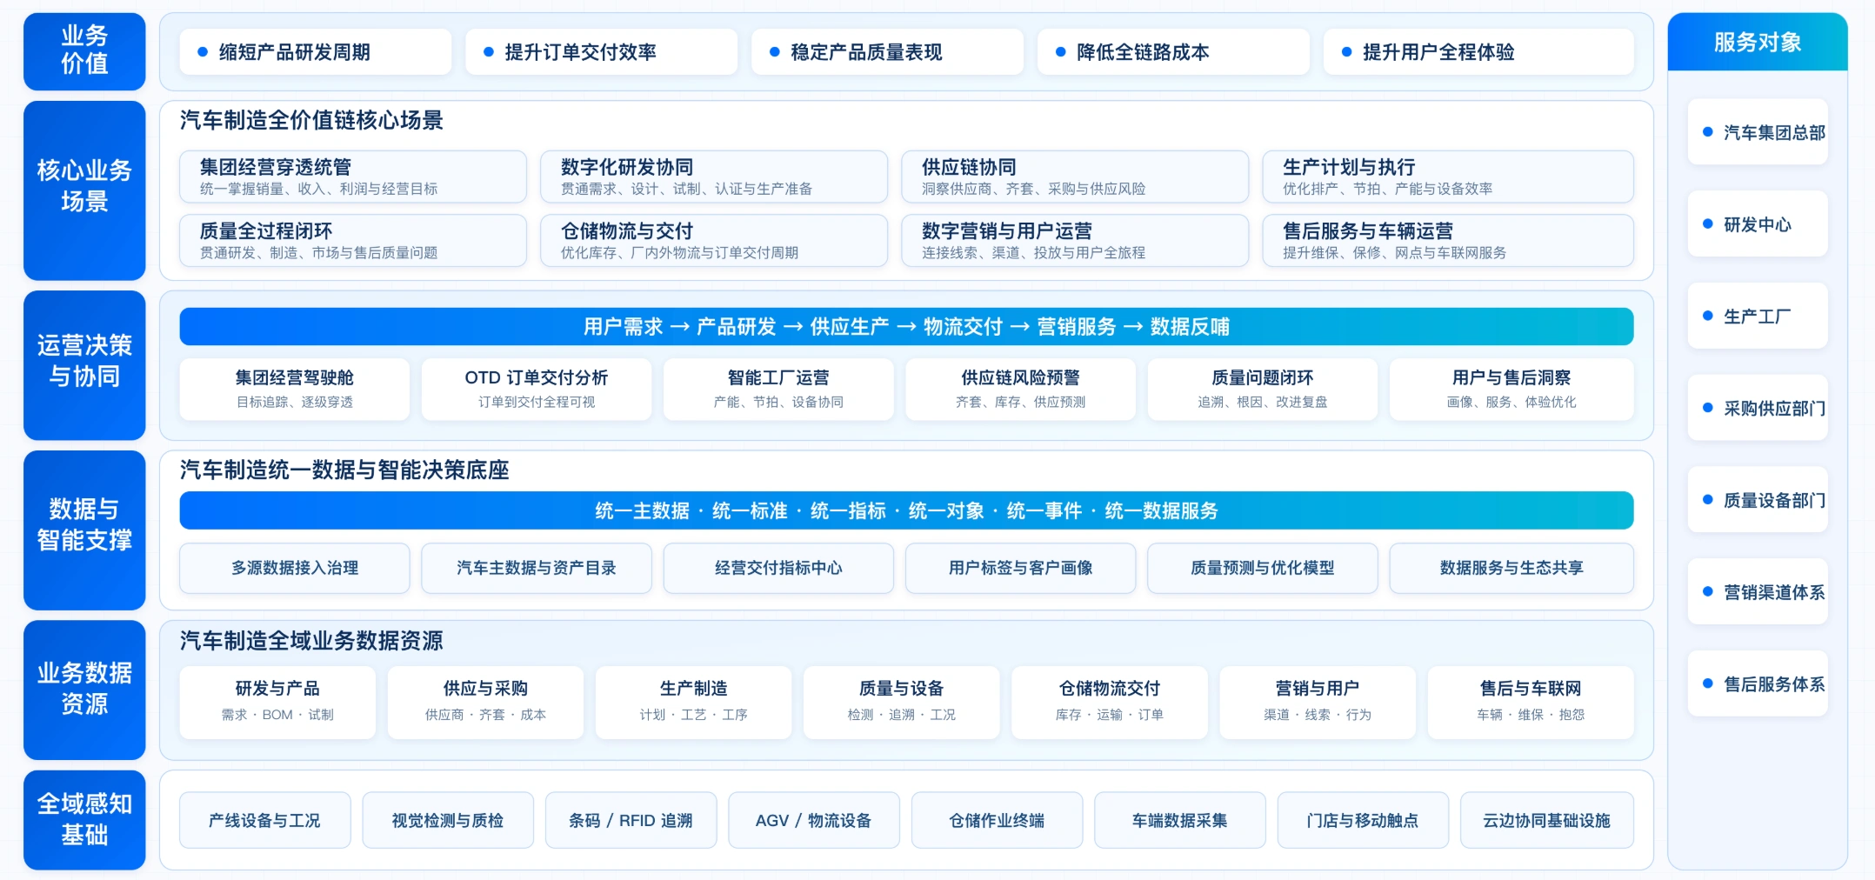The image size is (1875, 880).
Task: Open the 数字化研发协同 scenario card
Action: coord(714,177)
